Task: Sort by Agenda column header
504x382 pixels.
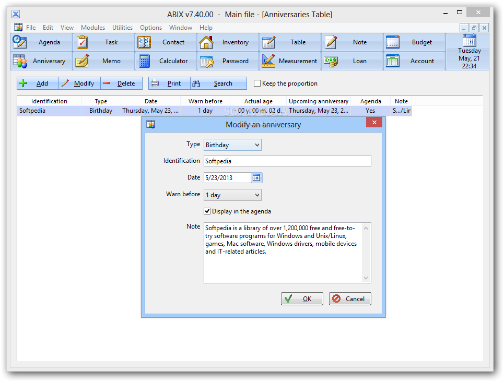Action: pyautogui.click(x=371, y=101)
